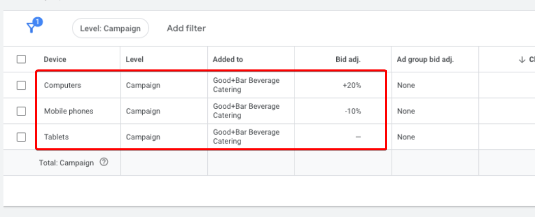Click the sort arrow in last column header
Viewport: 536px width, 217px height.
[522, 59]
